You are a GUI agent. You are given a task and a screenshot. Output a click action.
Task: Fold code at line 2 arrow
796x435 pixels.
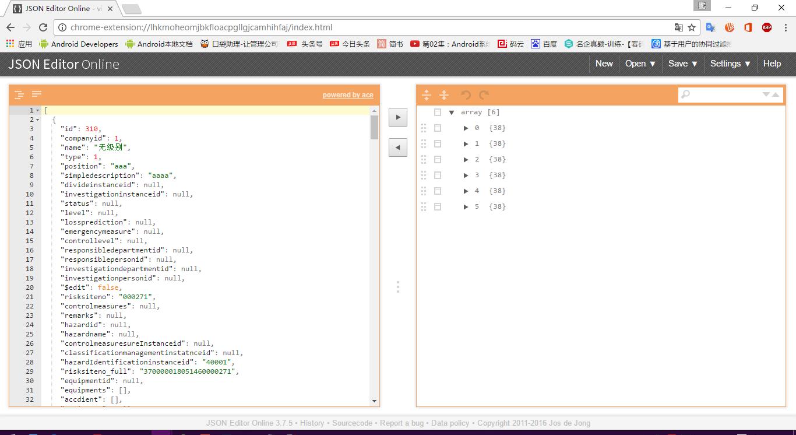point(38,120)
